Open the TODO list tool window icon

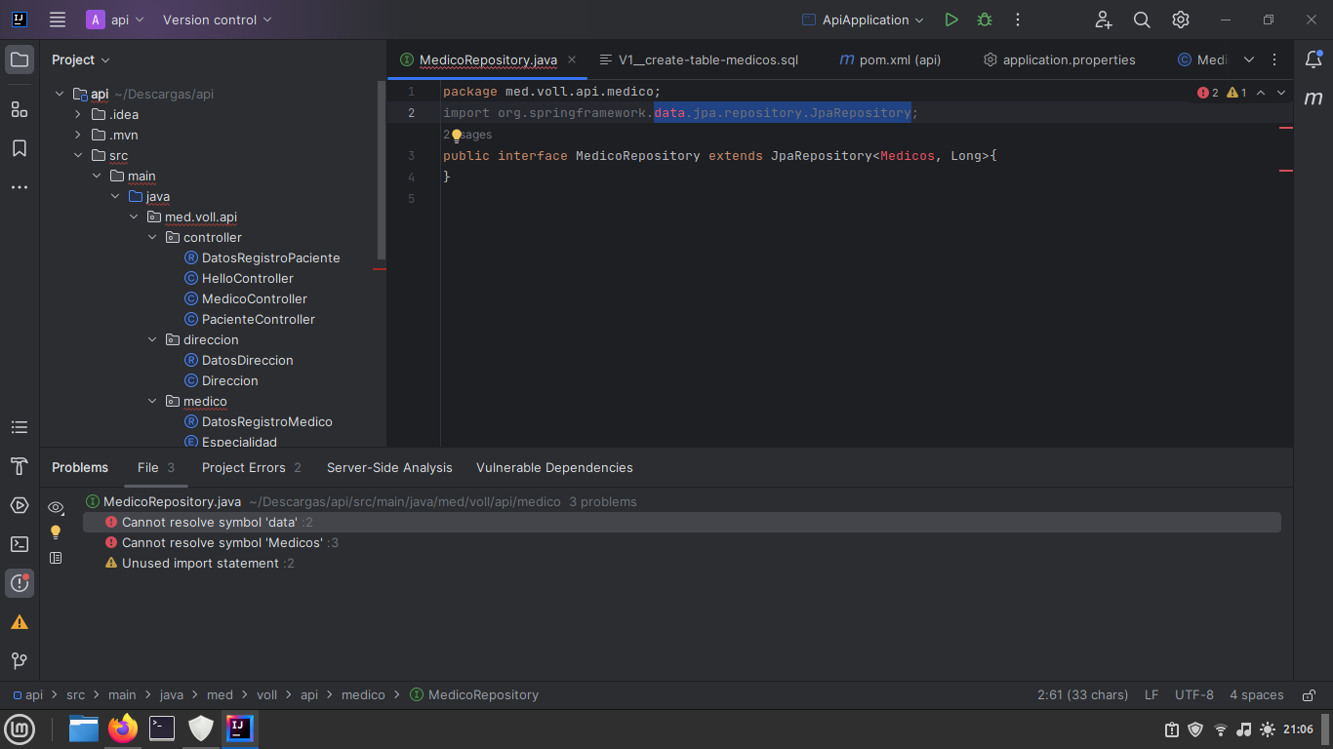pos(20,427)
